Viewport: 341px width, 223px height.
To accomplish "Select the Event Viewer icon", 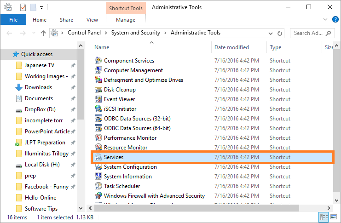I will pyautogui.click(x=98, y=99).
